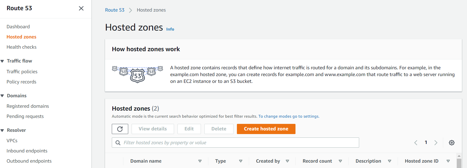The image size is (467, 168).
Task: Click Create hosted zone button
Action: click(x=266, y=129)
